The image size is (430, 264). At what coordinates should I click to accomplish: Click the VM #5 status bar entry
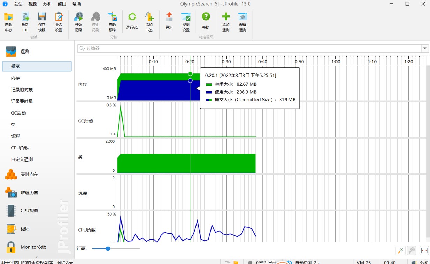(363, 262)
